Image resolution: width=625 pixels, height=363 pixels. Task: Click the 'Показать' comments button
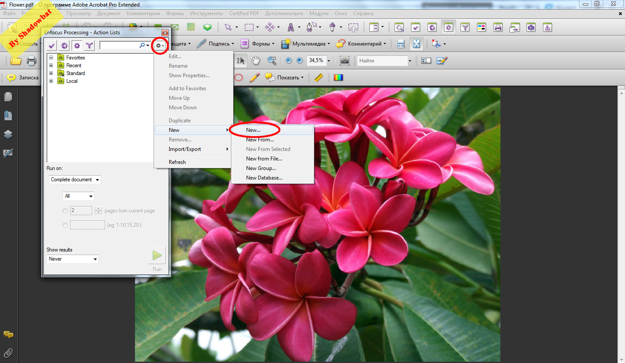(284, 78)
